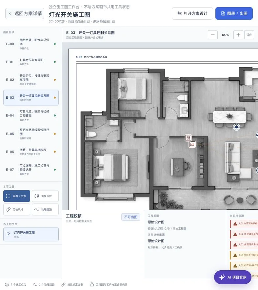The width and height of the screenshot is (258, 290).
Task: Open sheet E-07 节点详图、施工检查与验收记录
Action: [31, 170]
